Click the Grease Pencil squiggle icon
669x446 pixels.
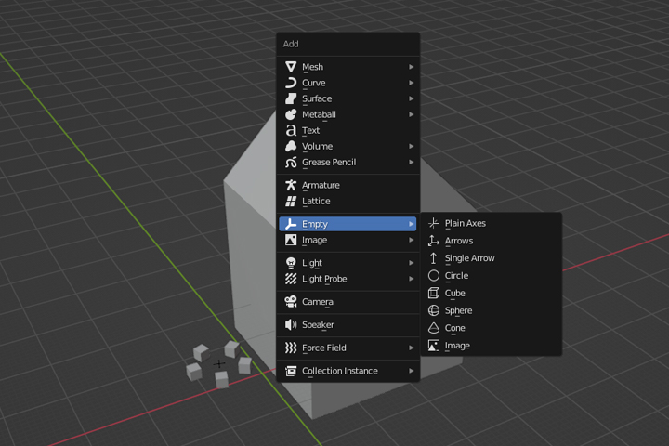coord(291,163)
